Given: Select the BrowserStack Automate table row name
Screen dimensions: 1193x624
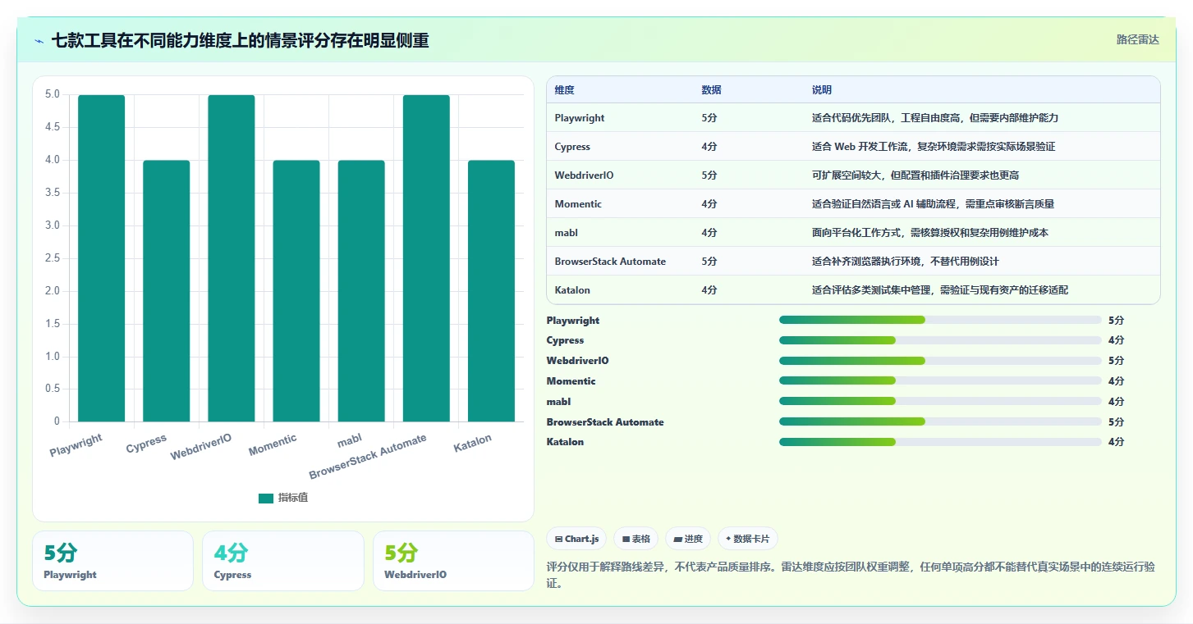Looking at the screenshot, I should point(610,262).
